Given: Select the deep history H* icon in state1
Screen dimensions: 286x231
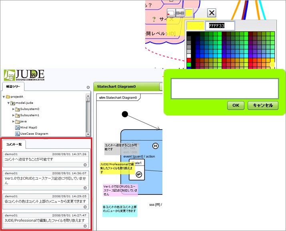Looking at the screenshot, I should pos(139,174).
